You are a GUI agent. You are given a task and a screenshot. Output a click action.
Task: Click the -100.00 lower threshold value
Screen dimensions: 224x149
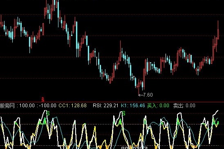(48, 106)
